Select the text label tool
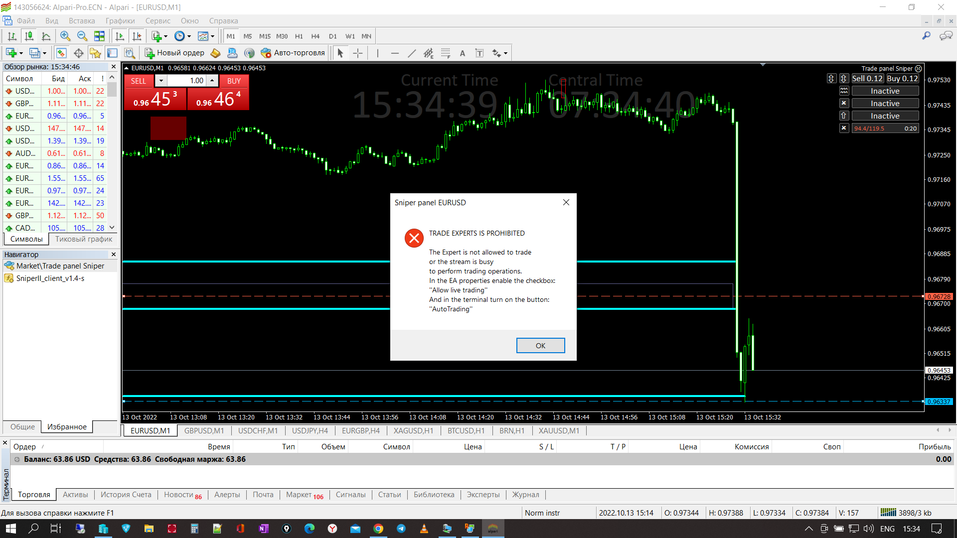The height and width of the screenshot is (538, 957). [x=479, y=53]
